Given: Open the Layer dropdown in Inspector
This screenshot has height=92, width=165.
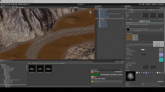Looking at the screenshot, I should coord(156,10).
